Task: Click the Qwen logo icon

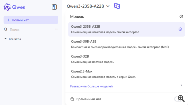Action: (7, 7)
